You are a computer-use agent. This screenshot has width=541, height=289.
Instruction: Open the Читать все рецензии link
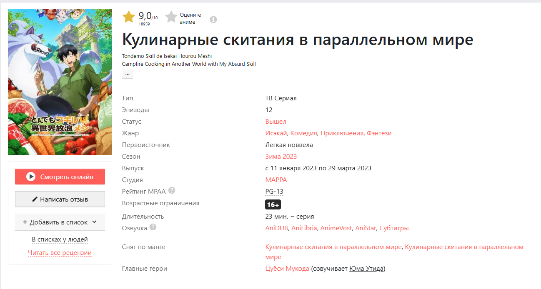coord(60,253)
